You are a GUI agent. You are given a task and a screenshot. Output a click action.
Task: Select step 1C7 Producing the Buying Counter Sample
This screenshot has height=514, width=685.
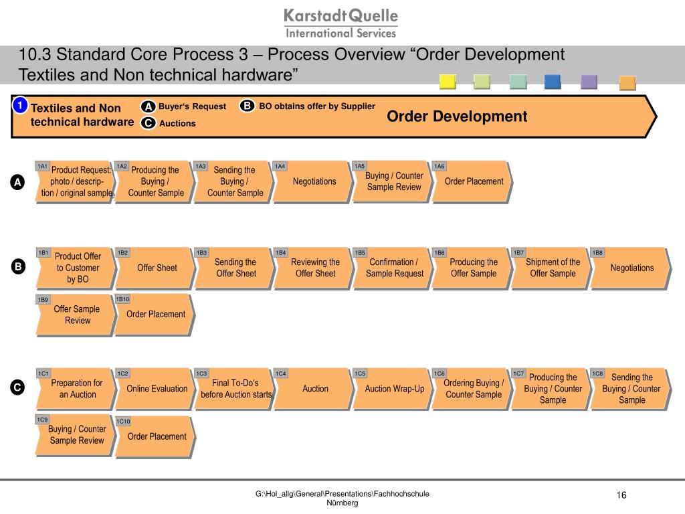click(551, 389)
